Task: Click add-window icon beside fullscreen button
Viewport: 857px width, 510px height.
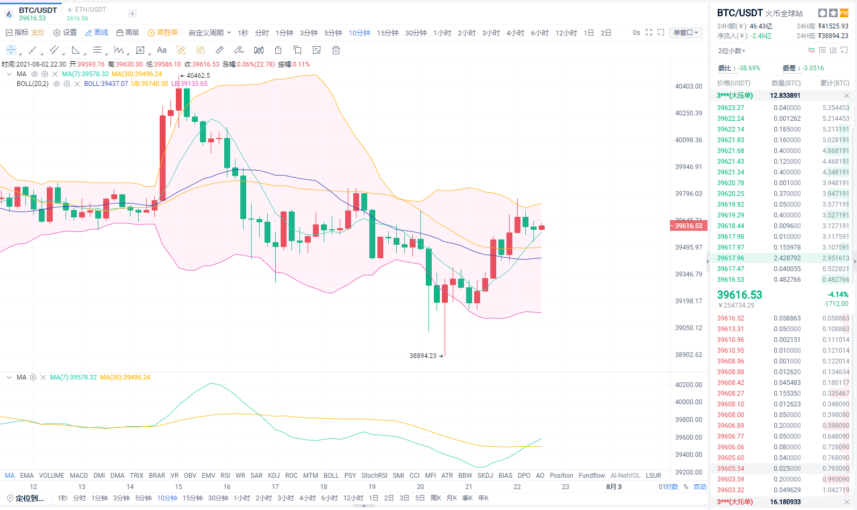Action: click(x=661, y=33)
